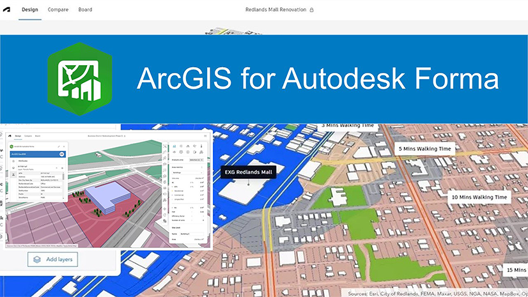This screenshot has height=297, width=528.
Task: Expand the parcel layer chevron in the inset panel
Action: click(x=56, y=168)
